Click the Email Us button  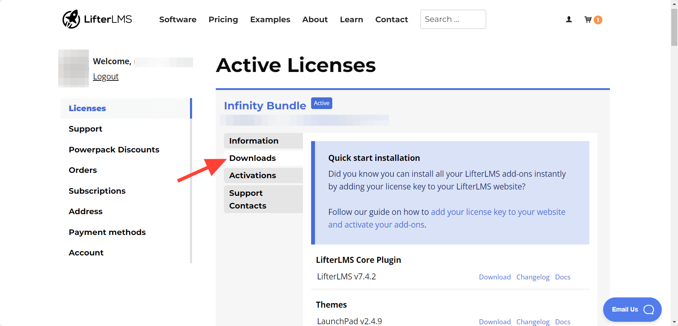(632, 309)
